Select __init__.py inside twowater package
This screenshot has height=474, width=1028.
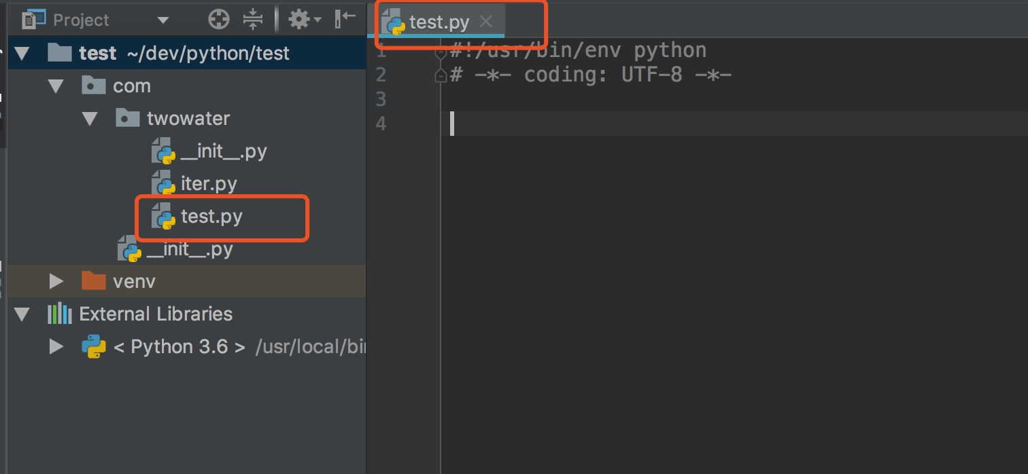pos(223,151)
